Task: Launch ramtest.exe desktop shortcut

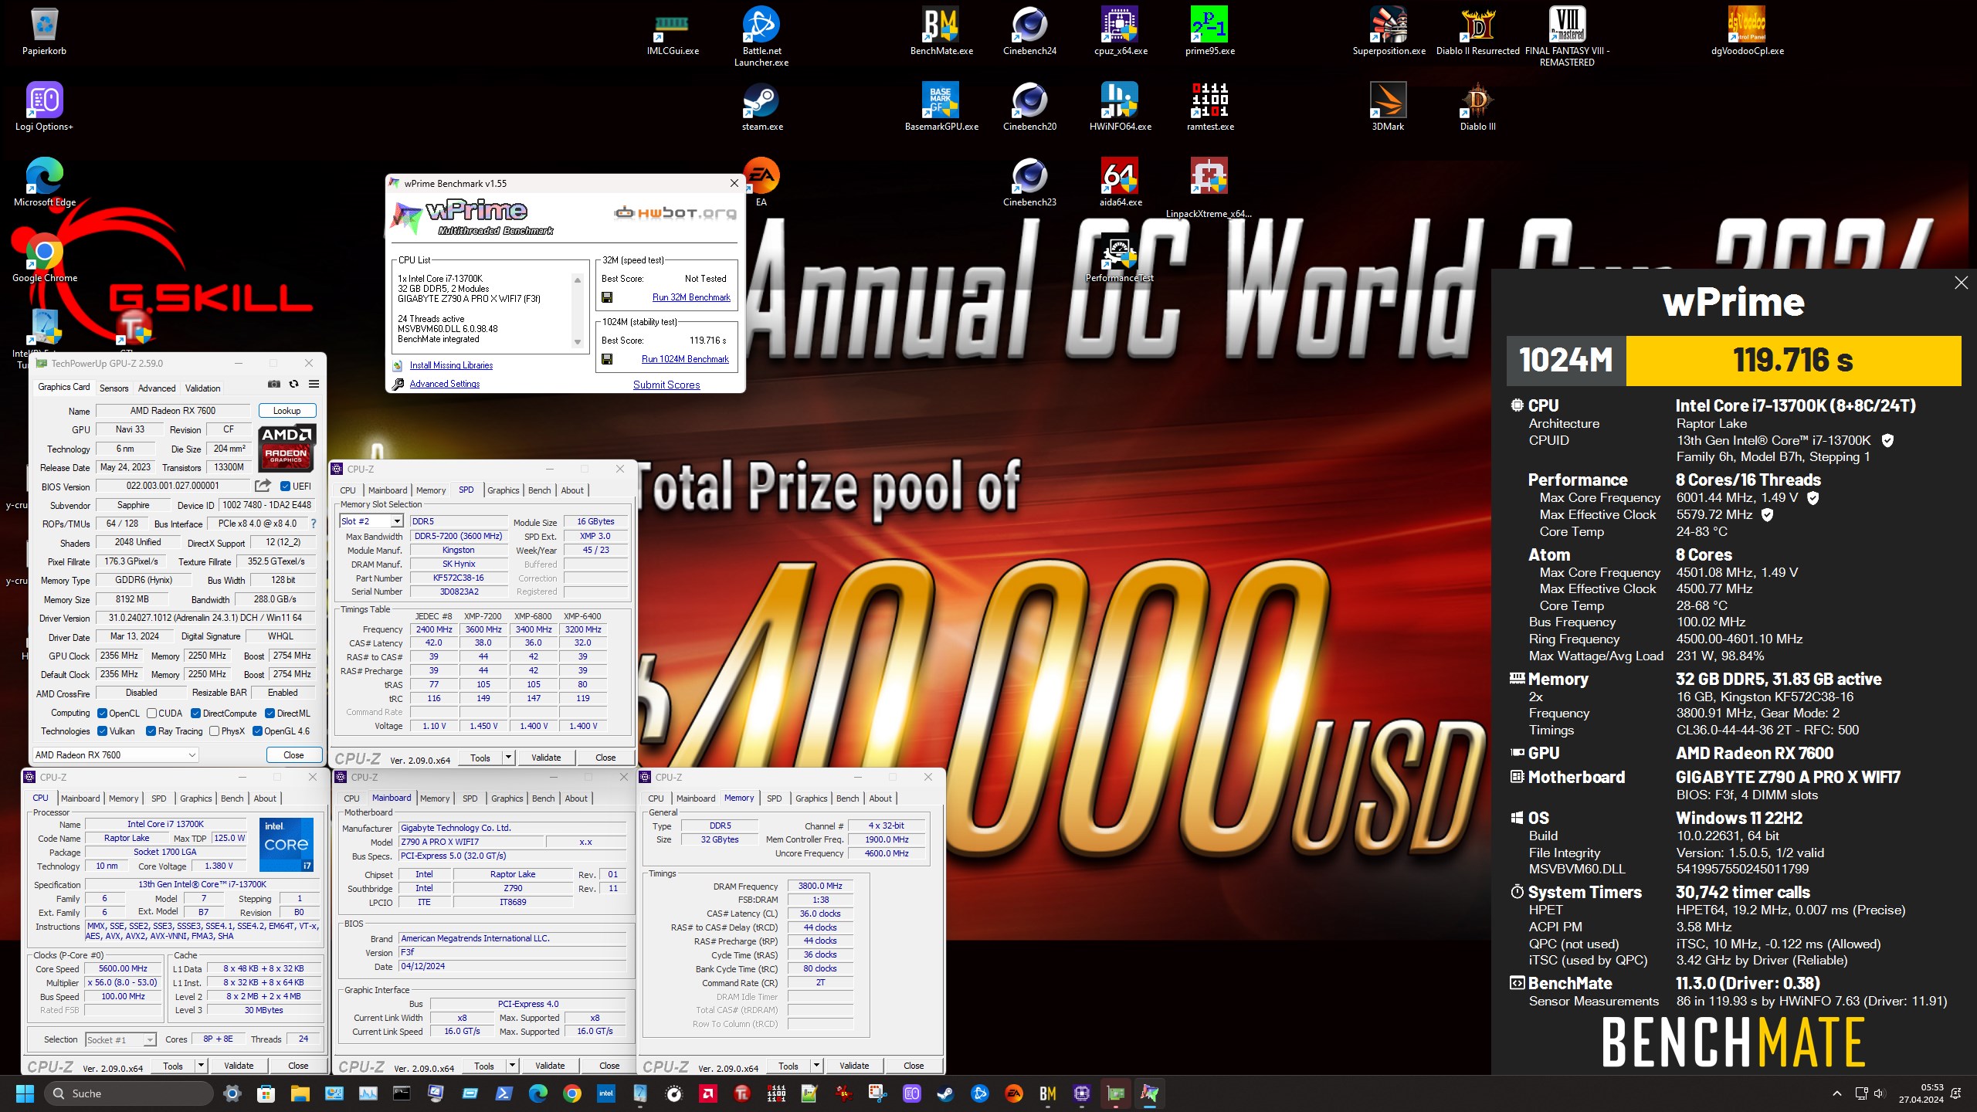Action: 1209,107
